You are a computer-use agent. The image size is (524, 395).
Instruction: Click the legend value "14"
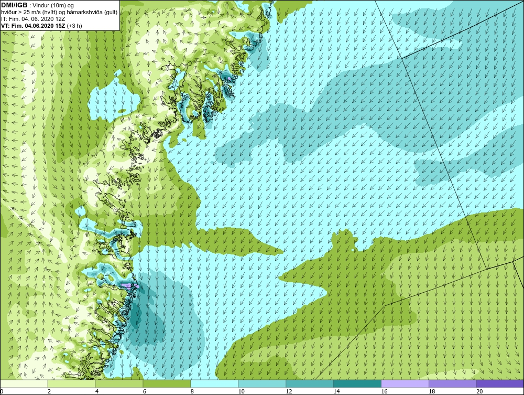tap(336, 391)
